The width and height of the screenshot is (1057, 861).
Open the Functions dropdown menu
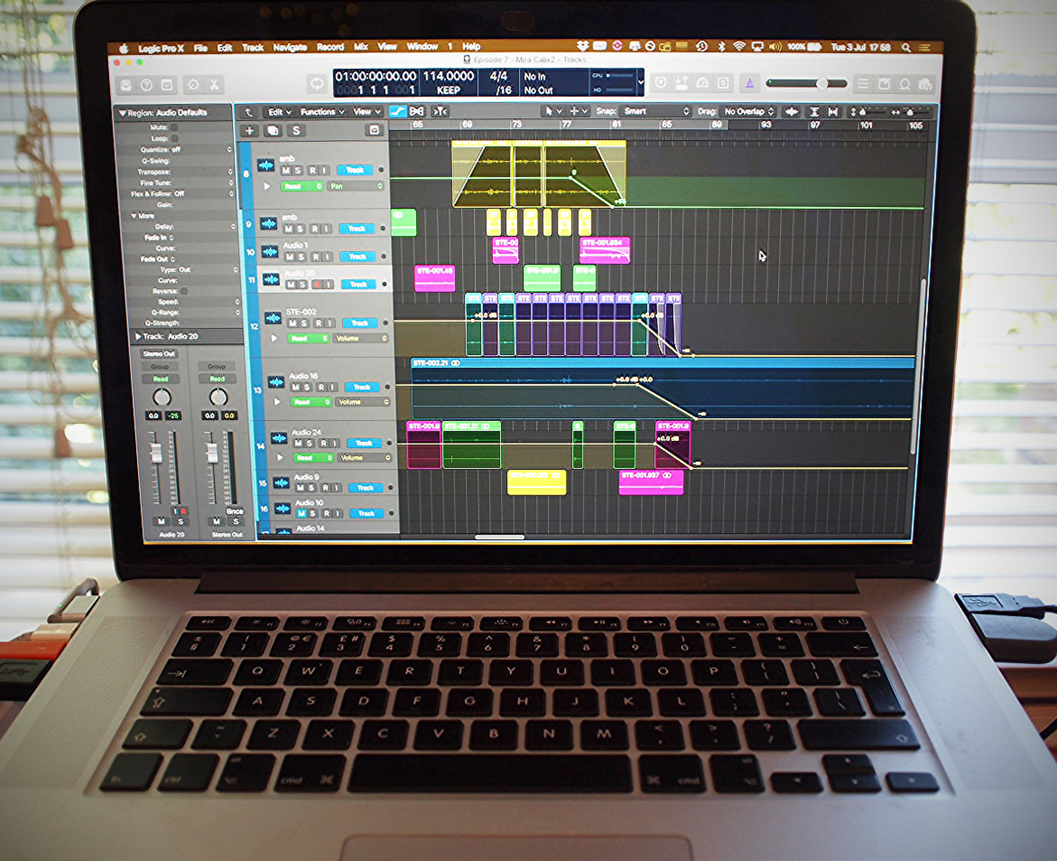coord(322,112)
